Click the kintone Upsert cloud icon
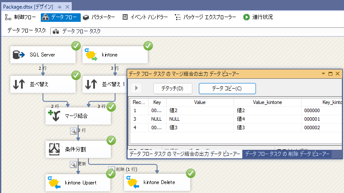 click(x=54, y=183)
